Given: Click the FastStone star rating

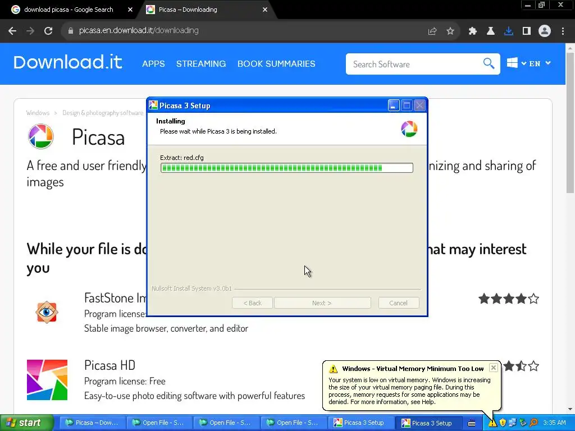Looking at the screenshot, I should [x=509, y=299].
